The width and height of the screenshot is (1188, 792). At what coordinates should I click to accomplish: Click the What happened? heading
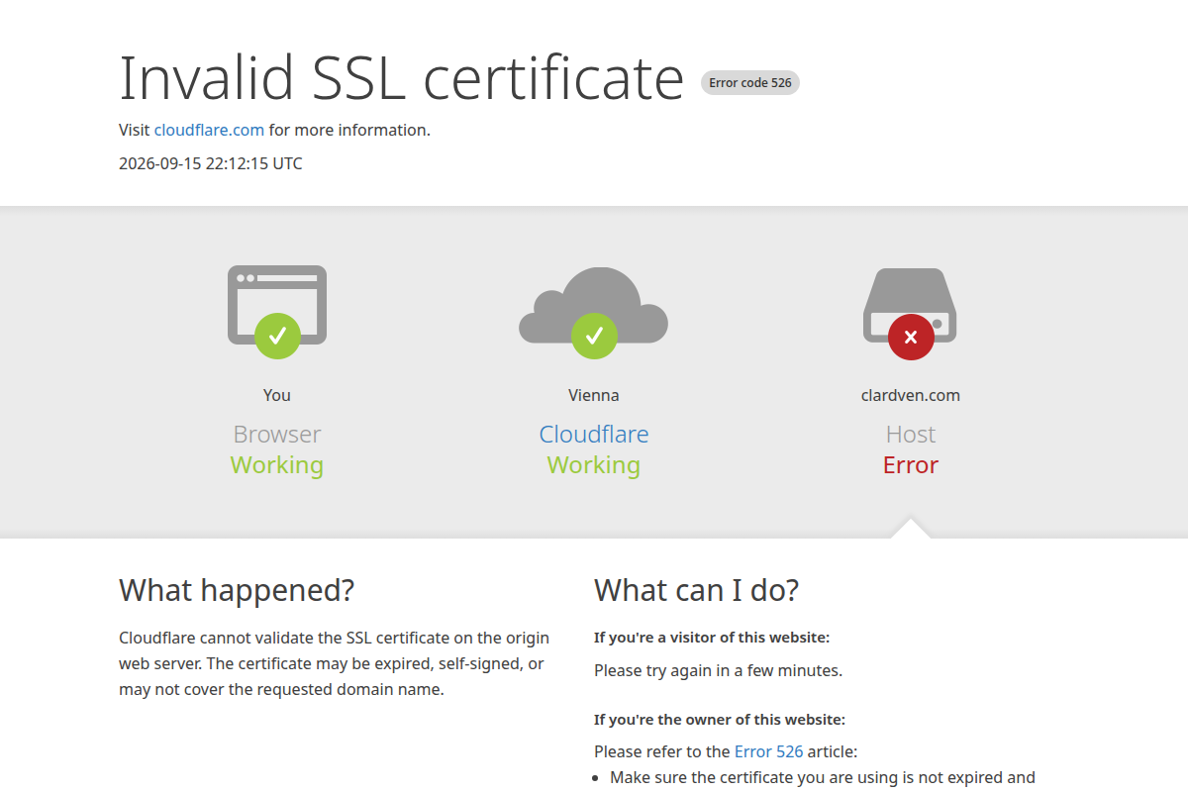[237, 590]
